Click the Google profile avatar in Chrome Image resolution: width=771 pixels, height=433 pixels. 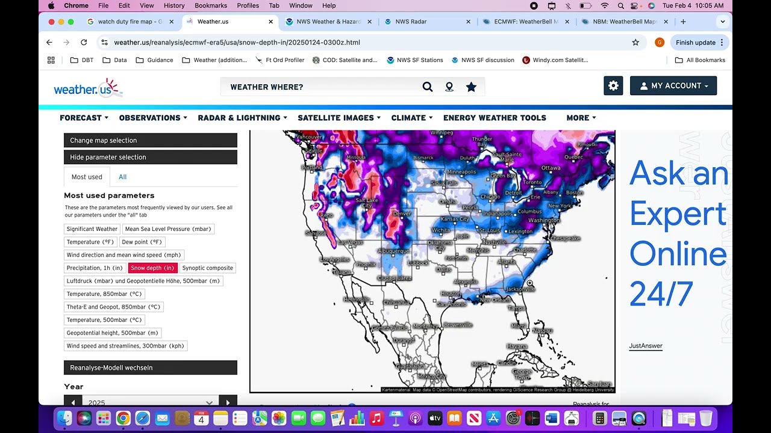[660, 43]
